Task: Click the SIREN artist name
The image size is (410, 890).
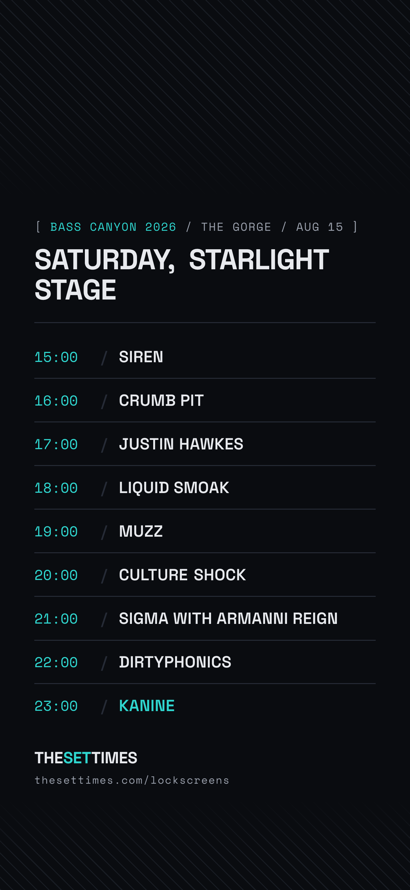Action: click(141, 357)
